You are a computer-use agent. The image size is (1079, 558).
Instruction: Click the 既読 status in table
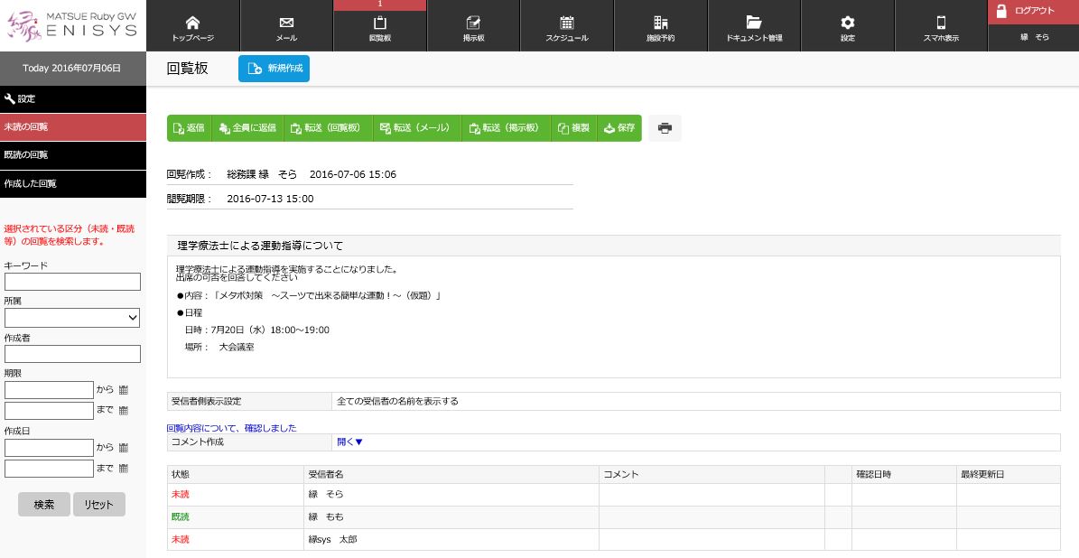coord(181,517)
